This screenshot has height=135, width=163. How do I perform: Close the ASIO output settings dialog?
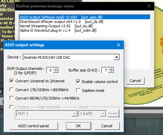pos(119,45)
